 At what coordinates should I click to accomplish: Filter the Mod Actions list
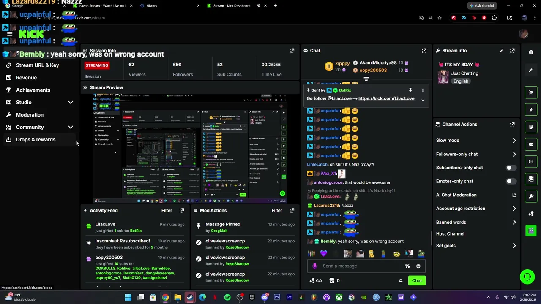(277, 210)
